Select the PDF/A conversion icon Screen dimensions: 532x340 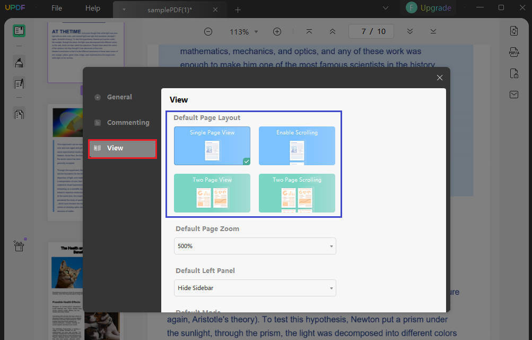point(513,52)
